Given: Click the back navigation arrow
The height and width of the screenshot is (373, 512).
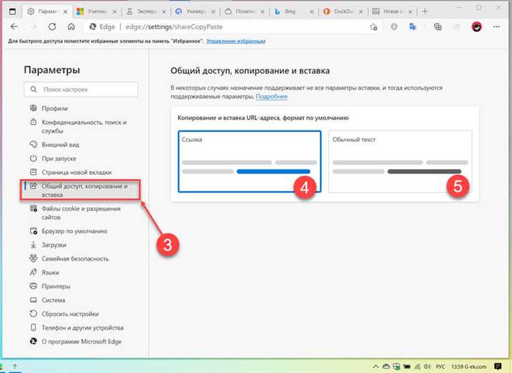Looking at the screenshot, I should [15, 27].
